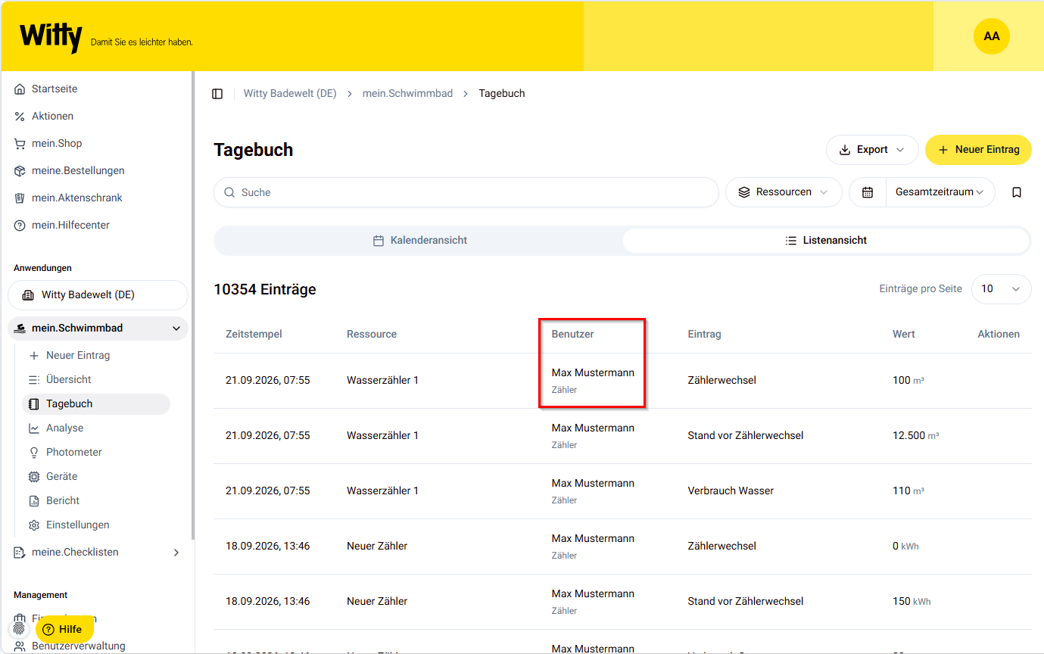Collapse the mein.Schwimmbad section
Screen dimensions: 1044x654
tap(176, 329)
